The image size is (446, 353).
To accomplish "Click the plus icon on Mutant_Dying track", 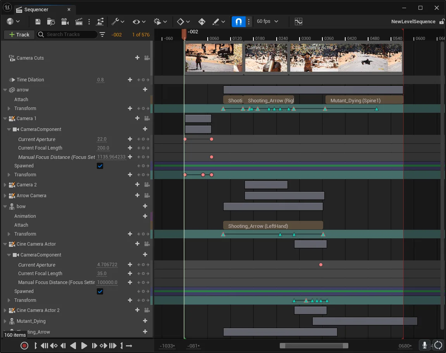I will point(145,321).
